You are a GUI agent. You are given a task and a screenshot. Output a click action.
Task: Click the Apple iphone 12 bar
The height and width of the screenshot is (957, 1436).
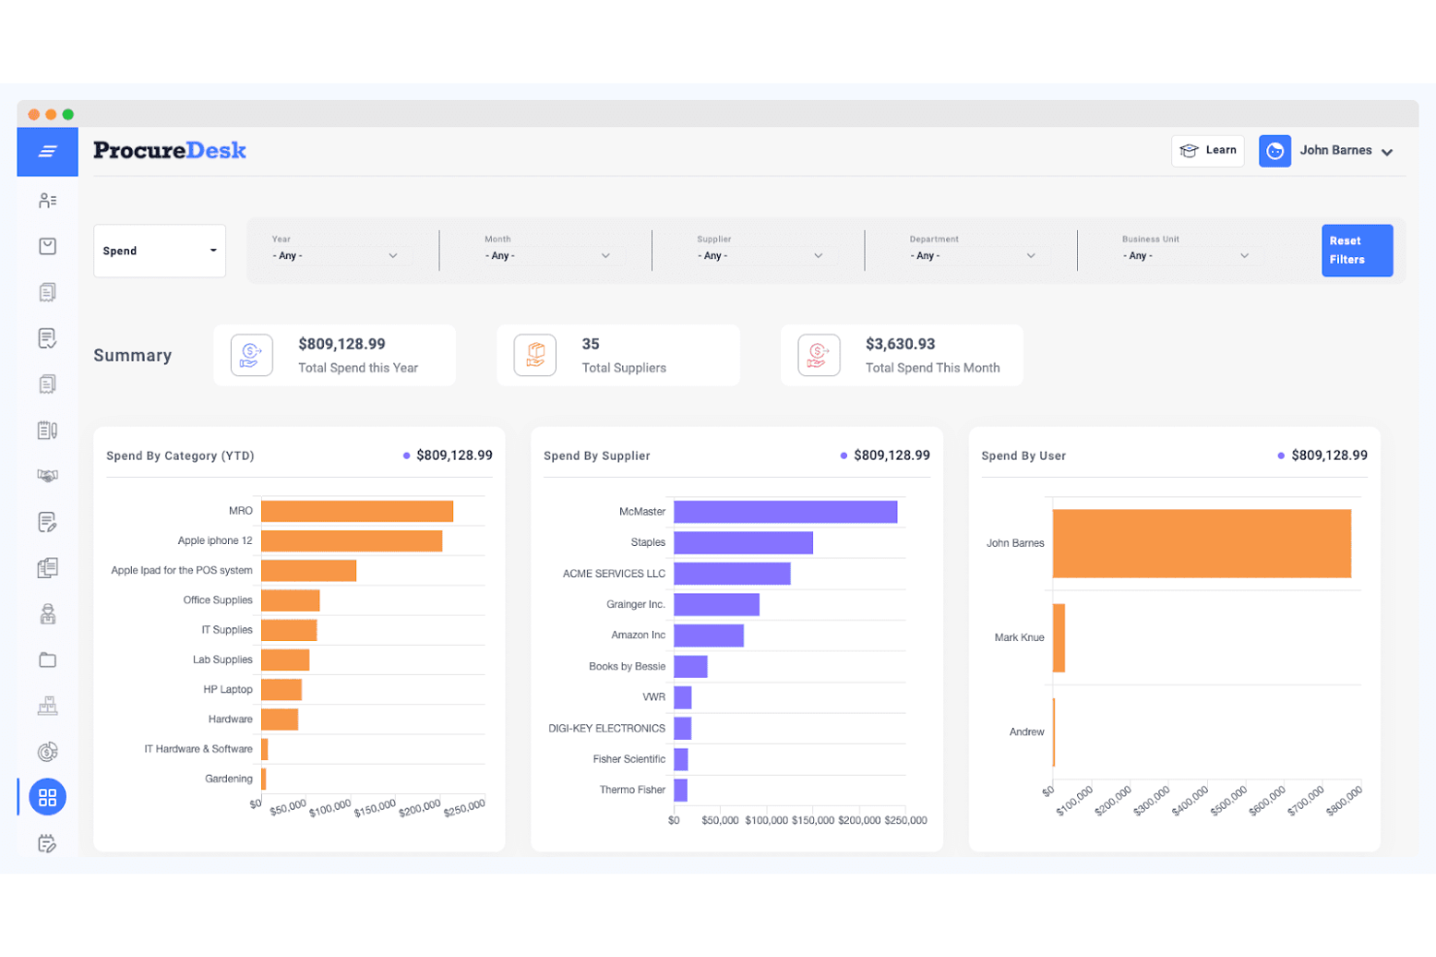pyautogui.click(x=351, y=541)
